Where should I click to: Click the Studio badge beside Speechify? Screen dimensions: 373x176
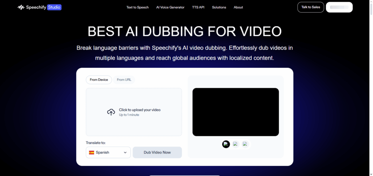tap(54, 7)
